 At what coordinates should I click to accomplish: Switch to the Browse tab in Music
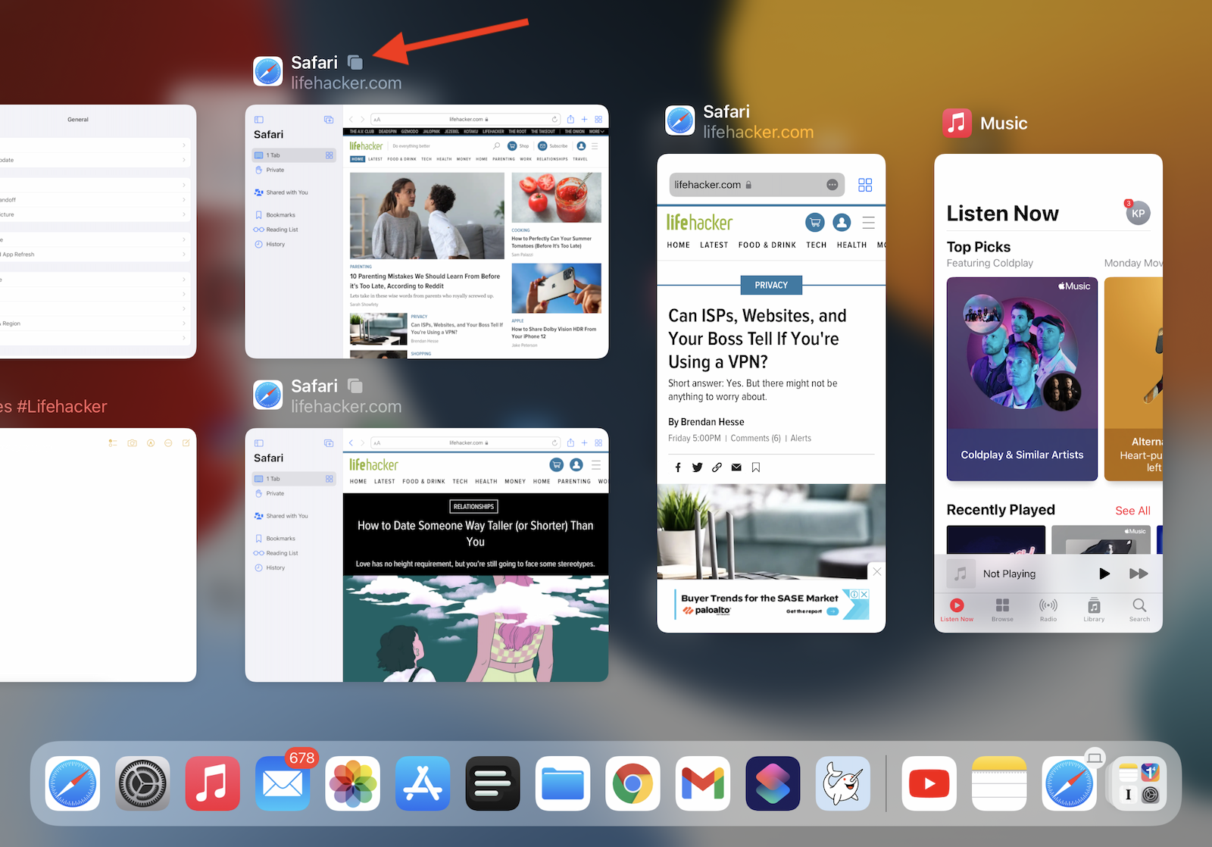1002,610
